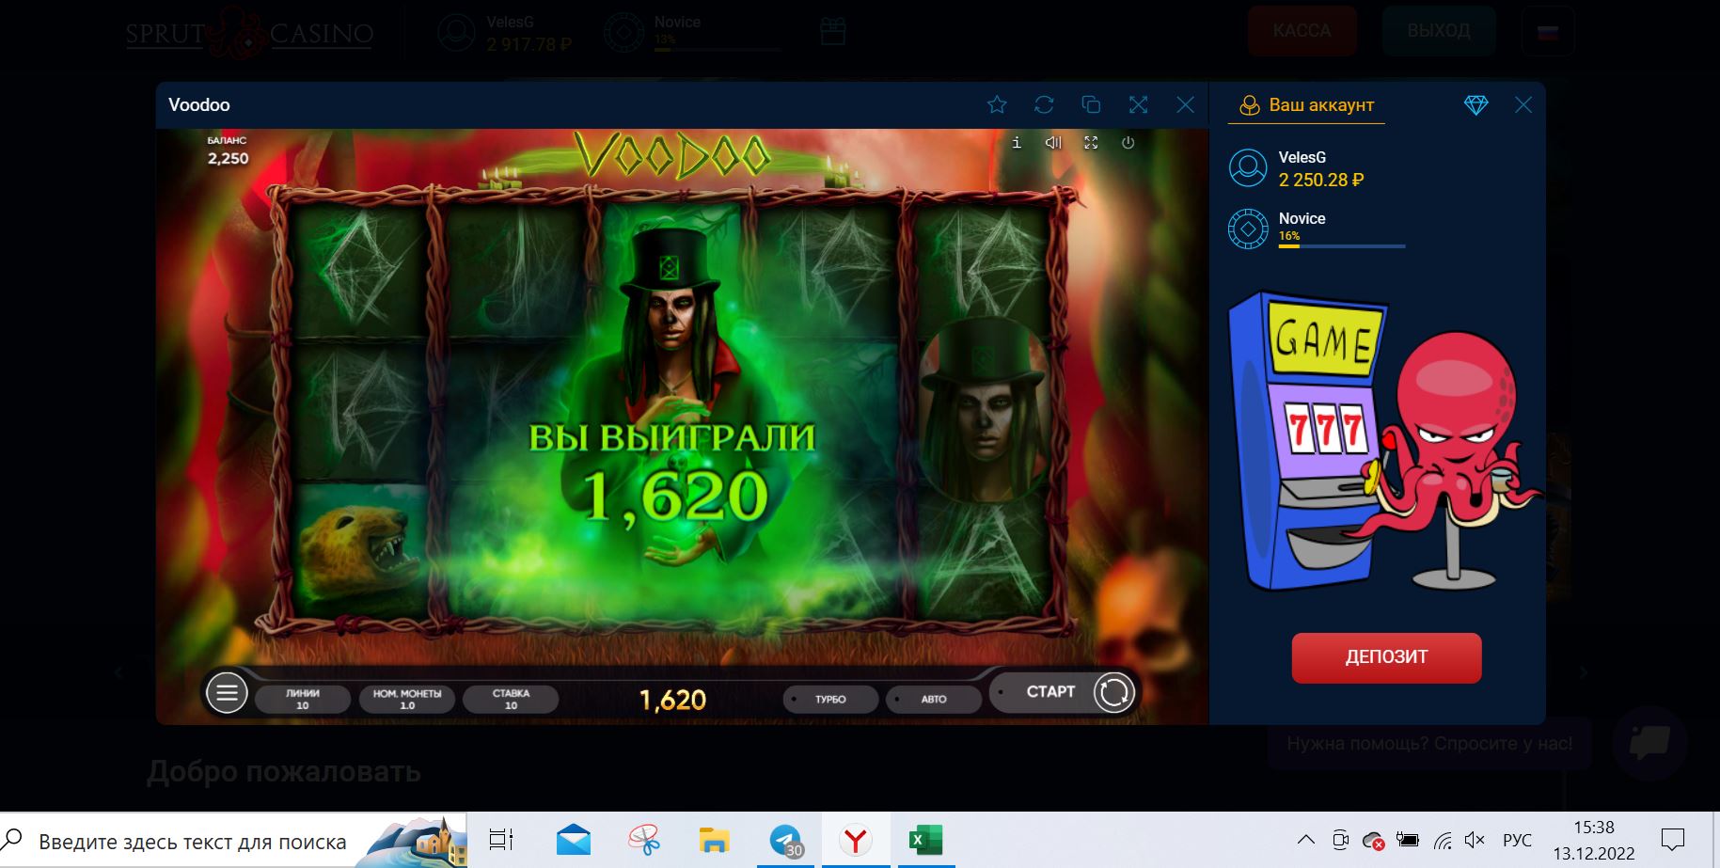Toggle Turbo spin mode
The width and height of the screenshot is (1720, 868).
point(830,700)
